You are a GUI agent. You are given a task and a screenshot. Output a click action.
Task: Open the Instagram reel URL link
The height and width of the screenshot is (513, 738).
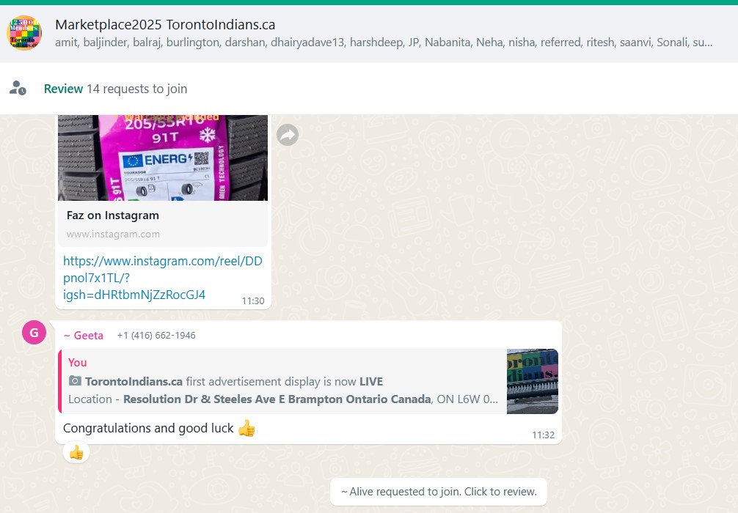136,278
